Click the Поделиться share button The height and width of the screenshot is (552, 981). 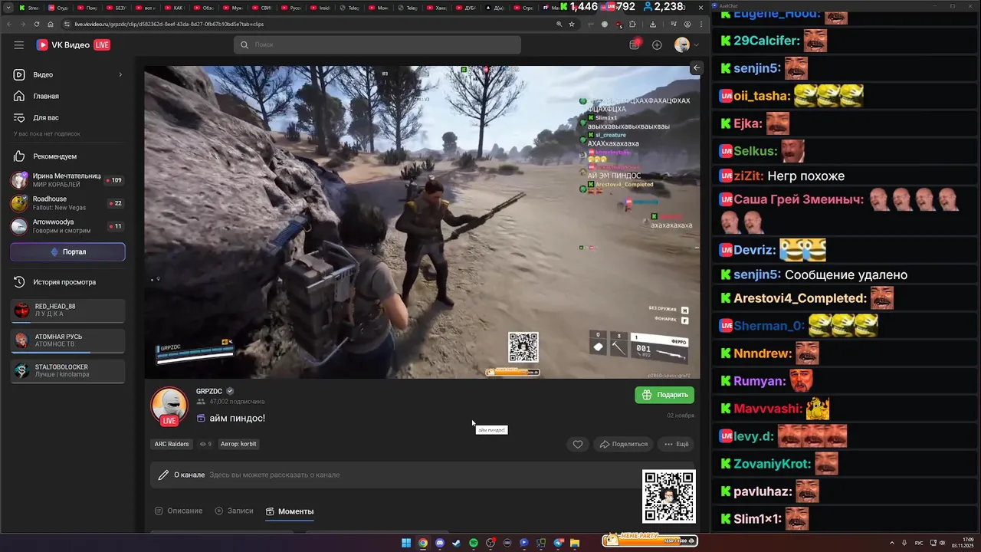[x=624, y=444]
